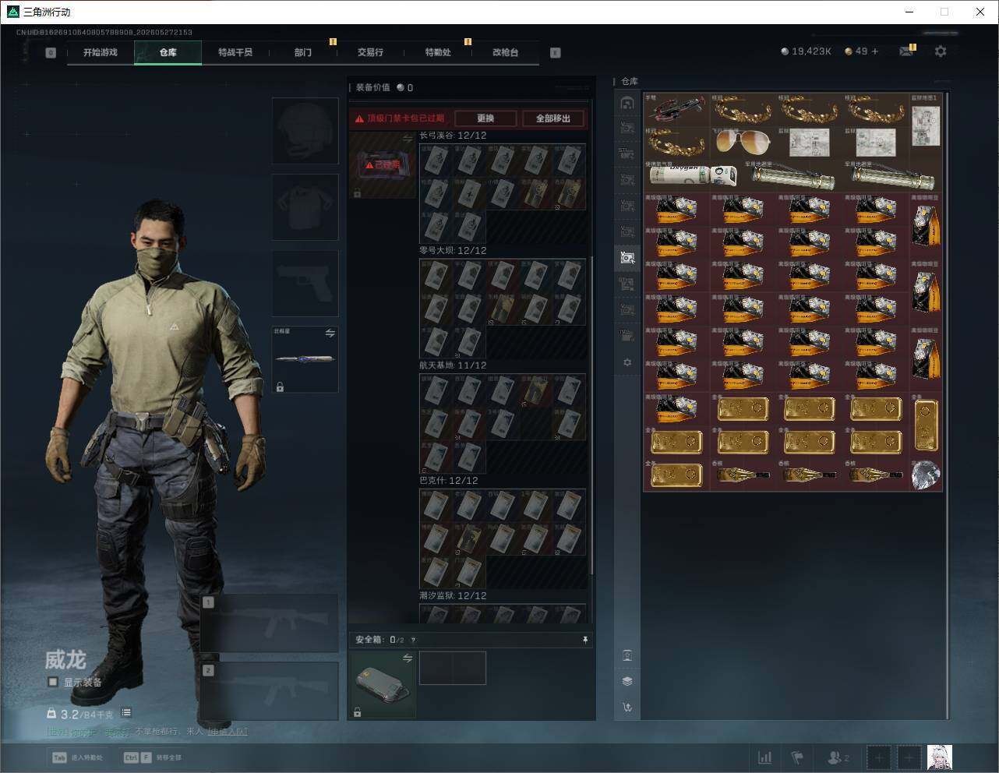Click the 19,423K currency balance
Screen dimensions: 999x773
[x=806, y=51]
